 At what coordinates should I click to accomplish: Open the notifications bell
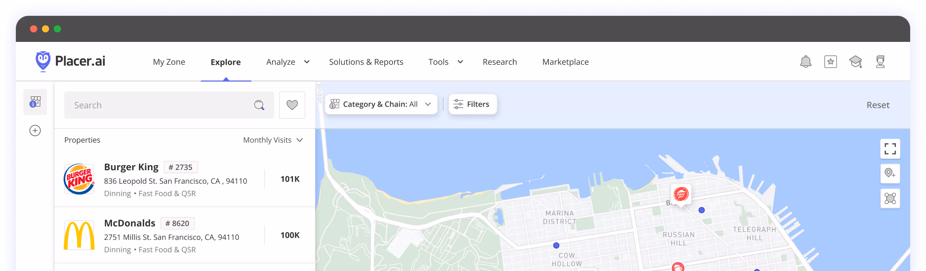point(806,62)
